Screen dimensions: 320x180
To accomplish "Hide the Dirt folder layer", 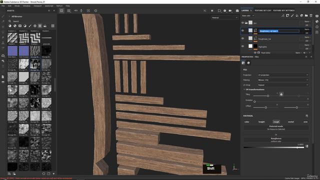I will click(242, 23).
